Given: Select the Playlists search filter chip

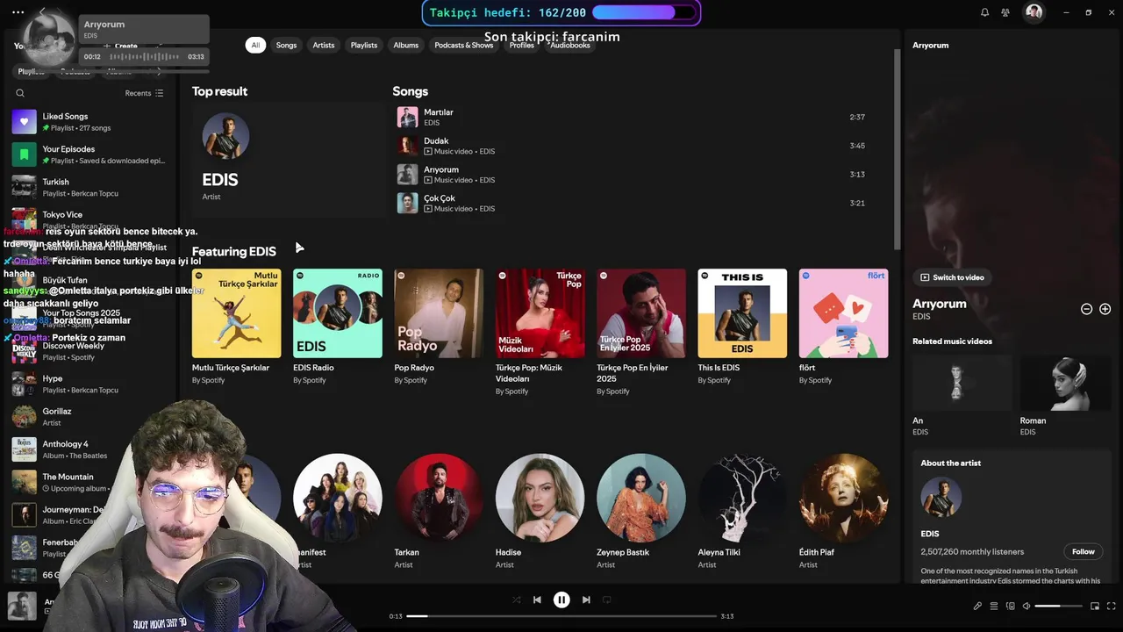Looking at the screenshot, I should point(364,45).
